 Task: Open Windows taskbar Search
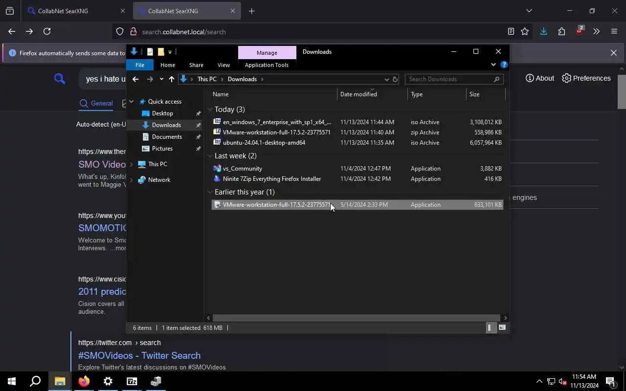coord(35,381)
